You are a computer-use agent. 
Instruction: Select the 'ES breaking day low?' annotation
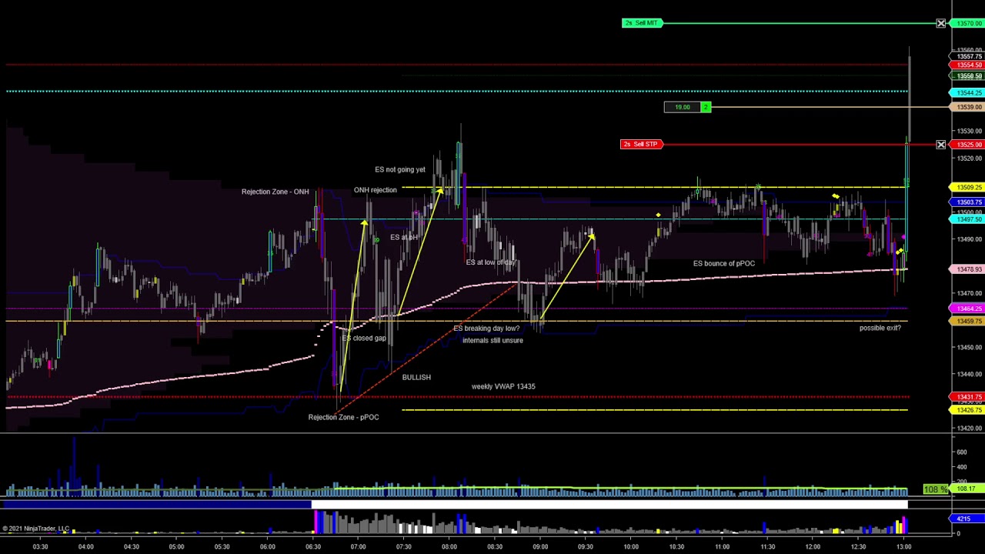click(x=486, y=329)
